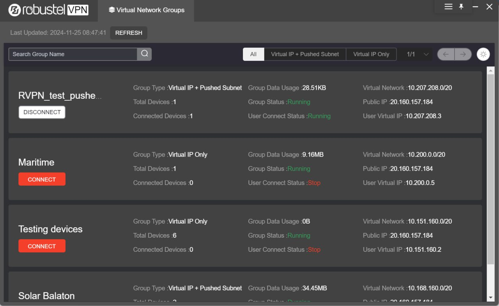
Task: Filter by Virtual IP Only
Action: pyautogui.click(x=371, y=54)
